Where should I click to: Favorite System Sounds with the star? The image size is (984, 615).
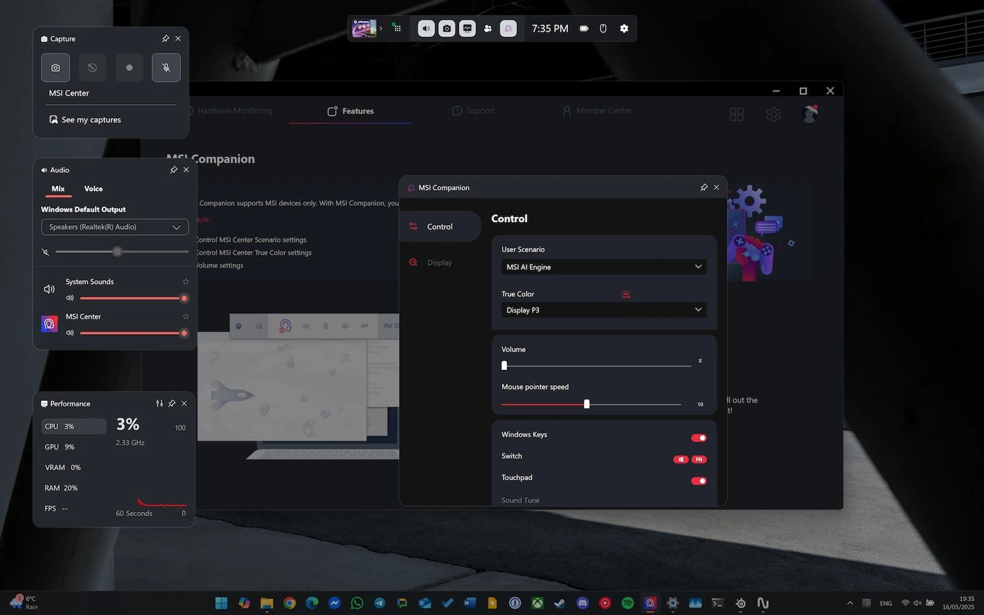coord(186,281)
